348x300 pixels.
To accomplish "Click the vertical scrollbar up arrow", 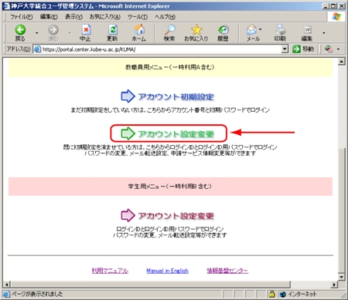I will 341,62.
